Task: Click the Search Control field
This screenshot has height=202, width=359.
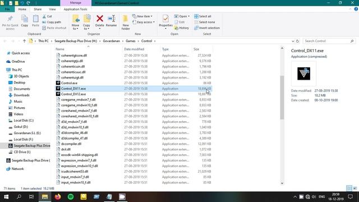Action: [x=329, y=41]
